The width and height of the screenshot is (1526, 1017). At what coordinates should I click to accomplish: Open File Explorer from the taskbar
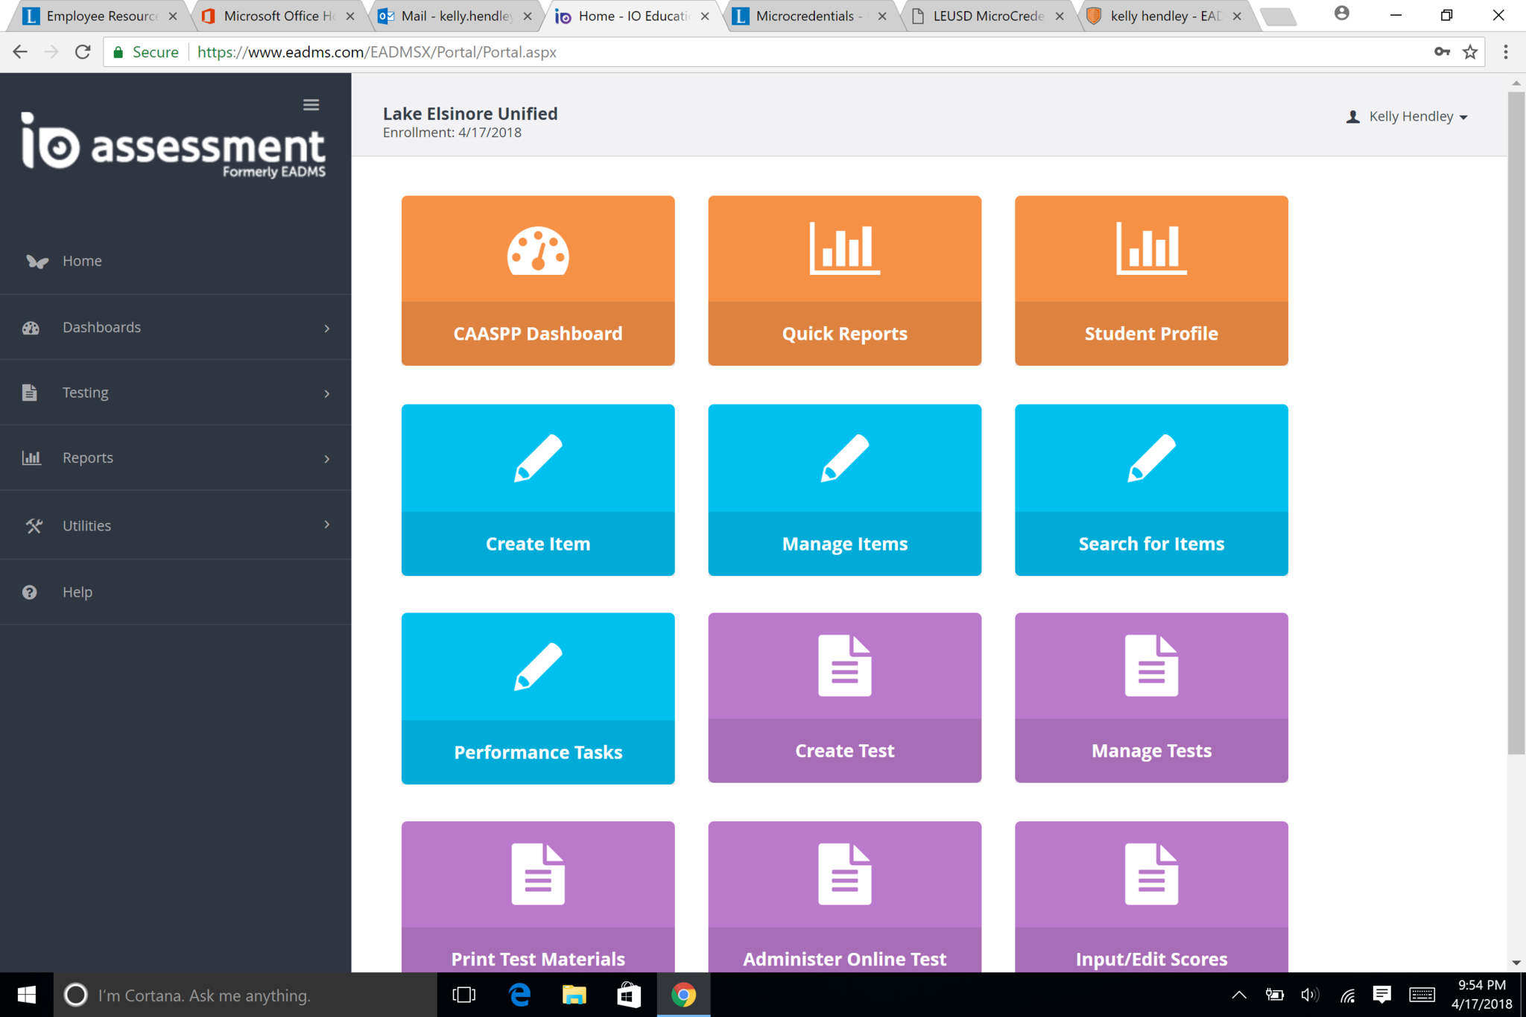(574, 995)
